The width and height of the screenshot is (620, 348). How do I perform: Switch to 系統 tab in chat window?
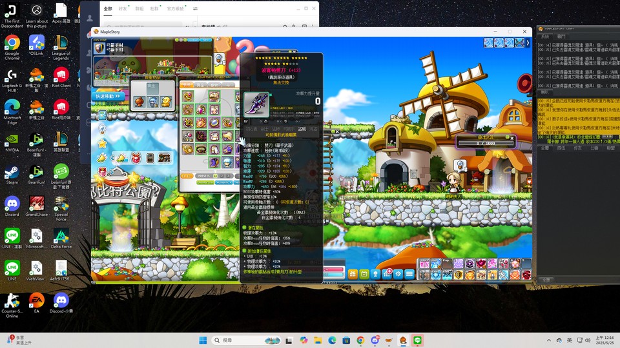pos(545,36)
